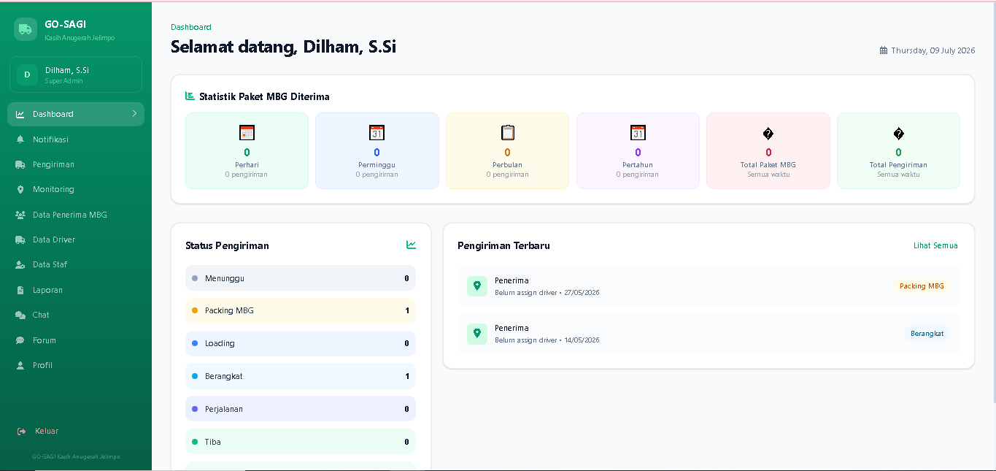Select the Perjalanan status row

pyautogui.click(x=301, y=409)
